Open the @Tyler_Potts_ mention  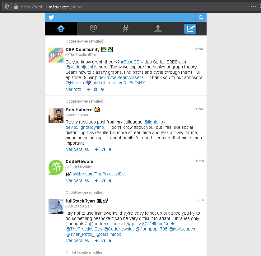click(80, 235)
